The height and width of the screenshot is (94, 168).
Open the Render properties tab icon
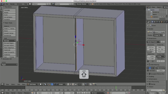pos(152,22)
